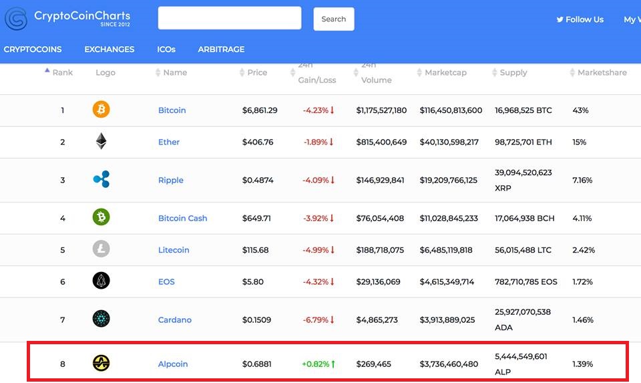The image size is (641, 383).
Task: Open the Alpcoin yellow logo
Action: click(101, 363)
